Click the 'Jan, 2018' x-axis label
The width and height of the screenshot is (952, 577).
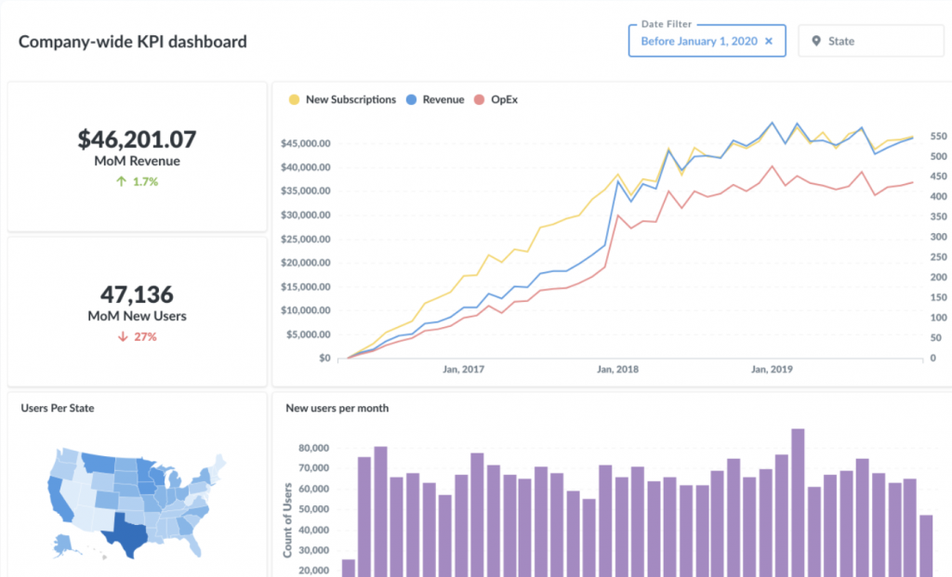[x=617, y=370]
